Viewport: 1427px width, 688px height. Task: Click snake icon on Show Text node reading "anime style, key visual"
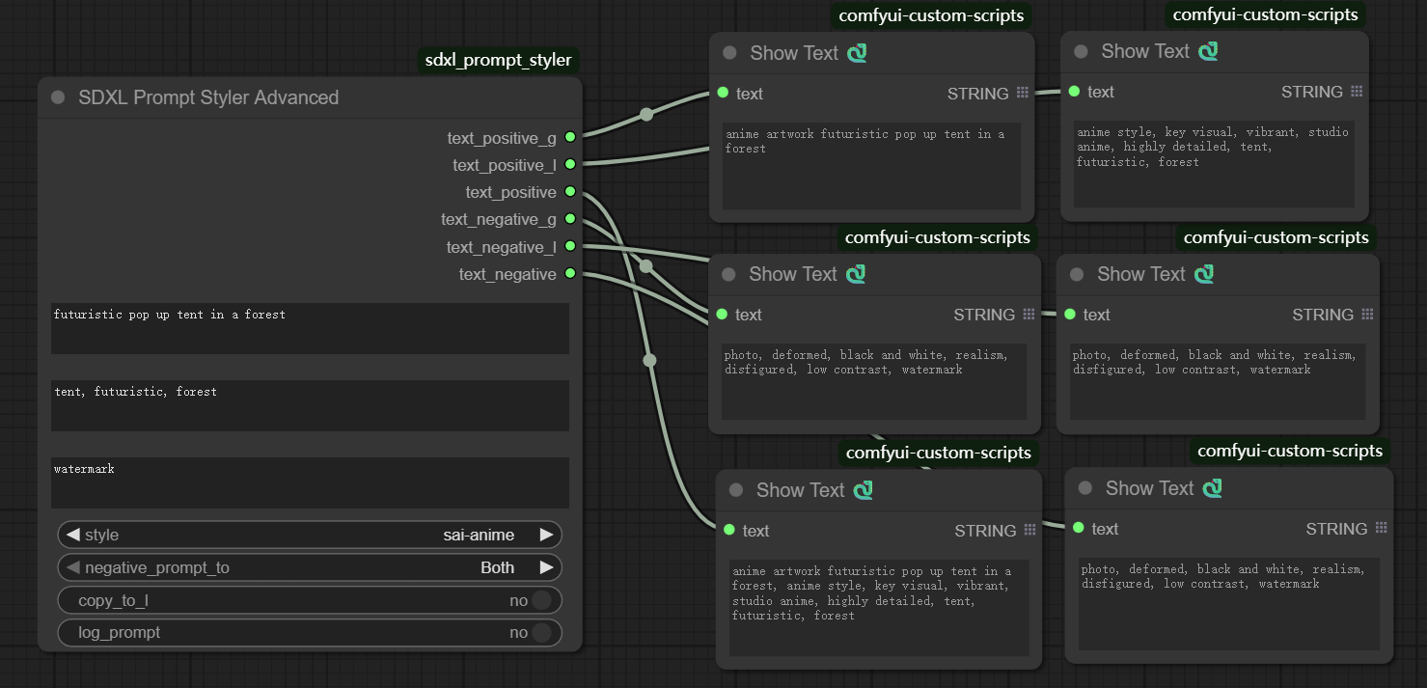[x=1208, y=51]
